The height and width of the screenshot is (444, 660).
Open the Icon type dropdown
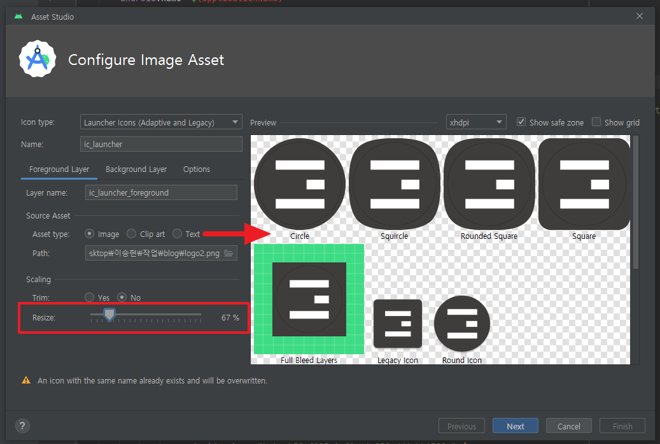pos(161,122)
